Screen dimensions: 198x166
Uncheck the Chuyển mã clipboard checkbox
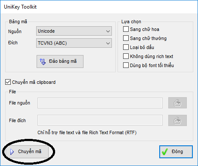point(8,82)
